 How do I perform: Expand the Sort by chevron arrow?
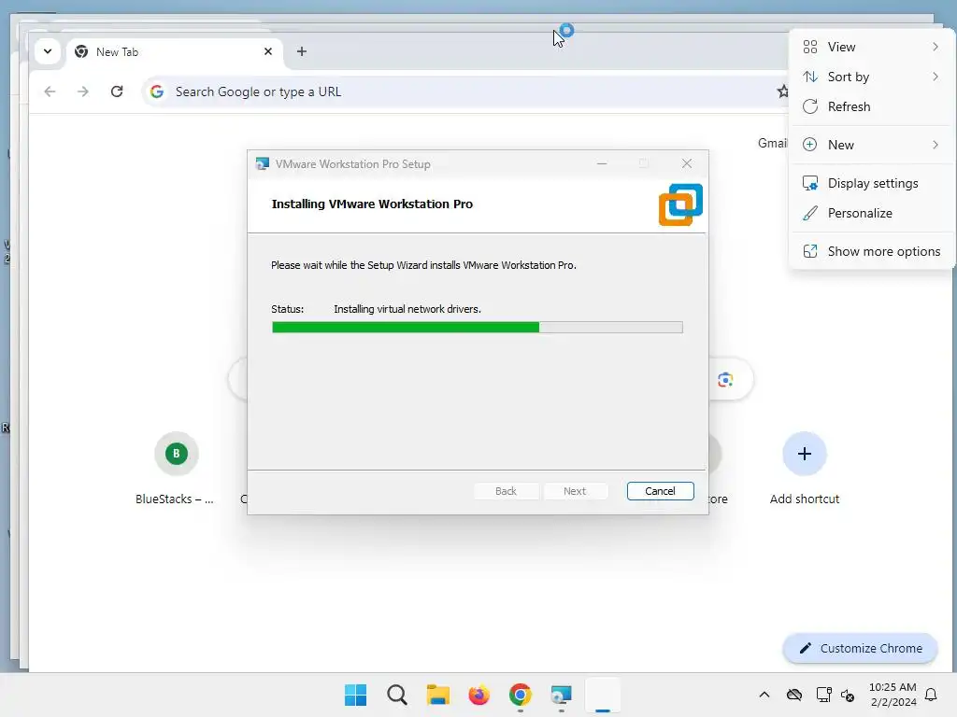click(x=935, y=77)
